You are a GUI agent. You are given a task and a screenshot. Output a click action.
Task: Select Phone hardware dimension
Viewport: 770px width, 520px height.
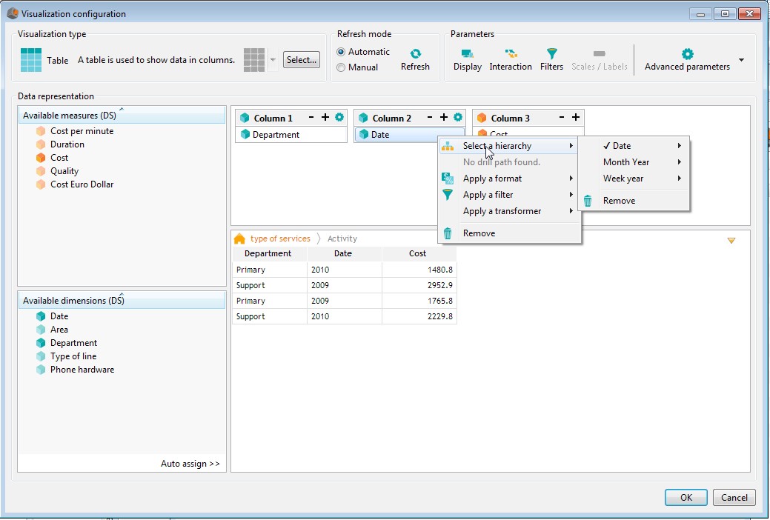coord(82,369)
